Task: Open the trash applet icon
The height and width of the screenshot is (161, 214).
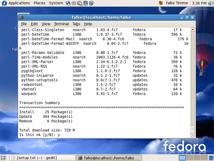Action: [x=211, y=158]
